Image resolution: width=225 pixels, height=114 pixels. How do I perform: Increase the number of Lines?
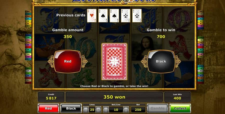[98, 110]
